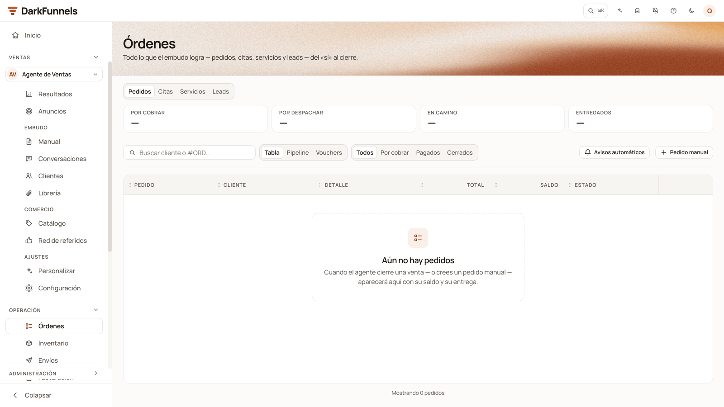Select Órdenes in the Operación section

pos(54,326)
